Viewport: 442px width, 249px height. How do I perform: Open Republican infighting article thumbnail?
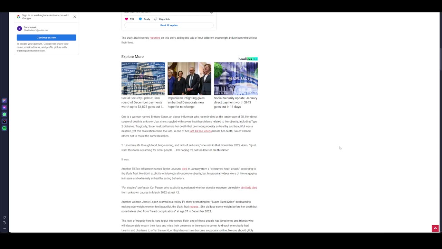[x=189, y=79]
